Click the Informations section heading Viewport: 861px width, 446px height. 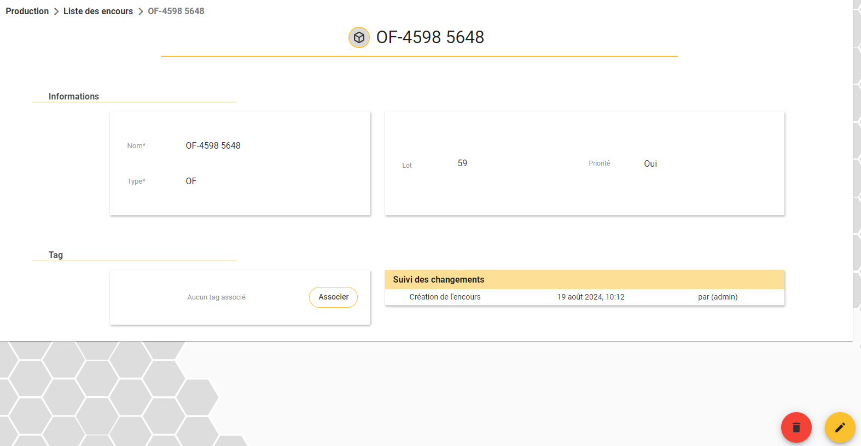click(74, 96)
